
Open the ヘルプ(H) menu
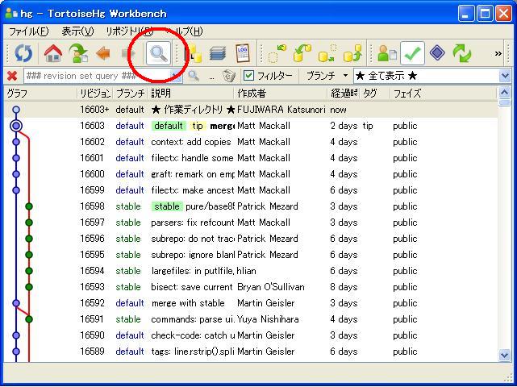(185, 31)
